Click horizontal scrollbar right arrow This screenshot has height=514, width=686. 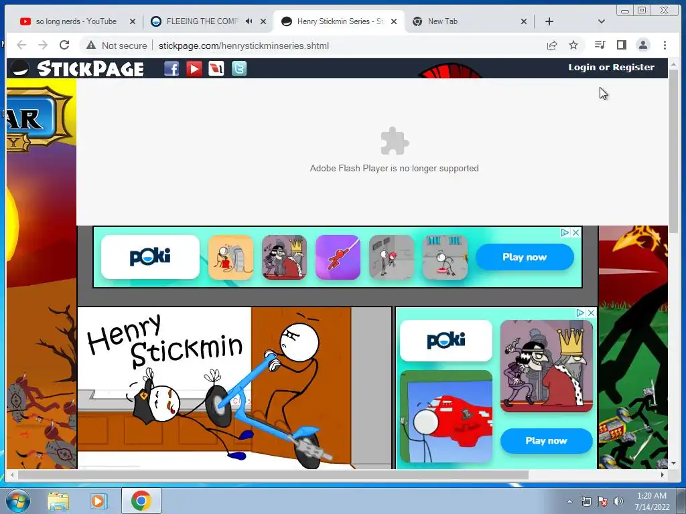click(x=663, y=475)
